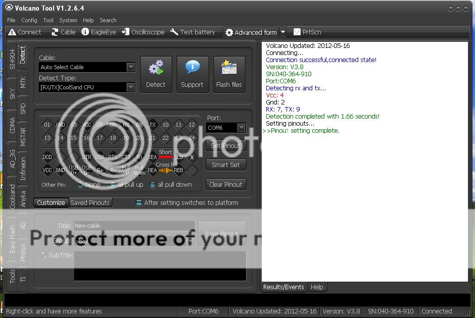Click the Title input field
This screenshot has height=318, width=475.
pyautogui.click(x=134, y=226)
